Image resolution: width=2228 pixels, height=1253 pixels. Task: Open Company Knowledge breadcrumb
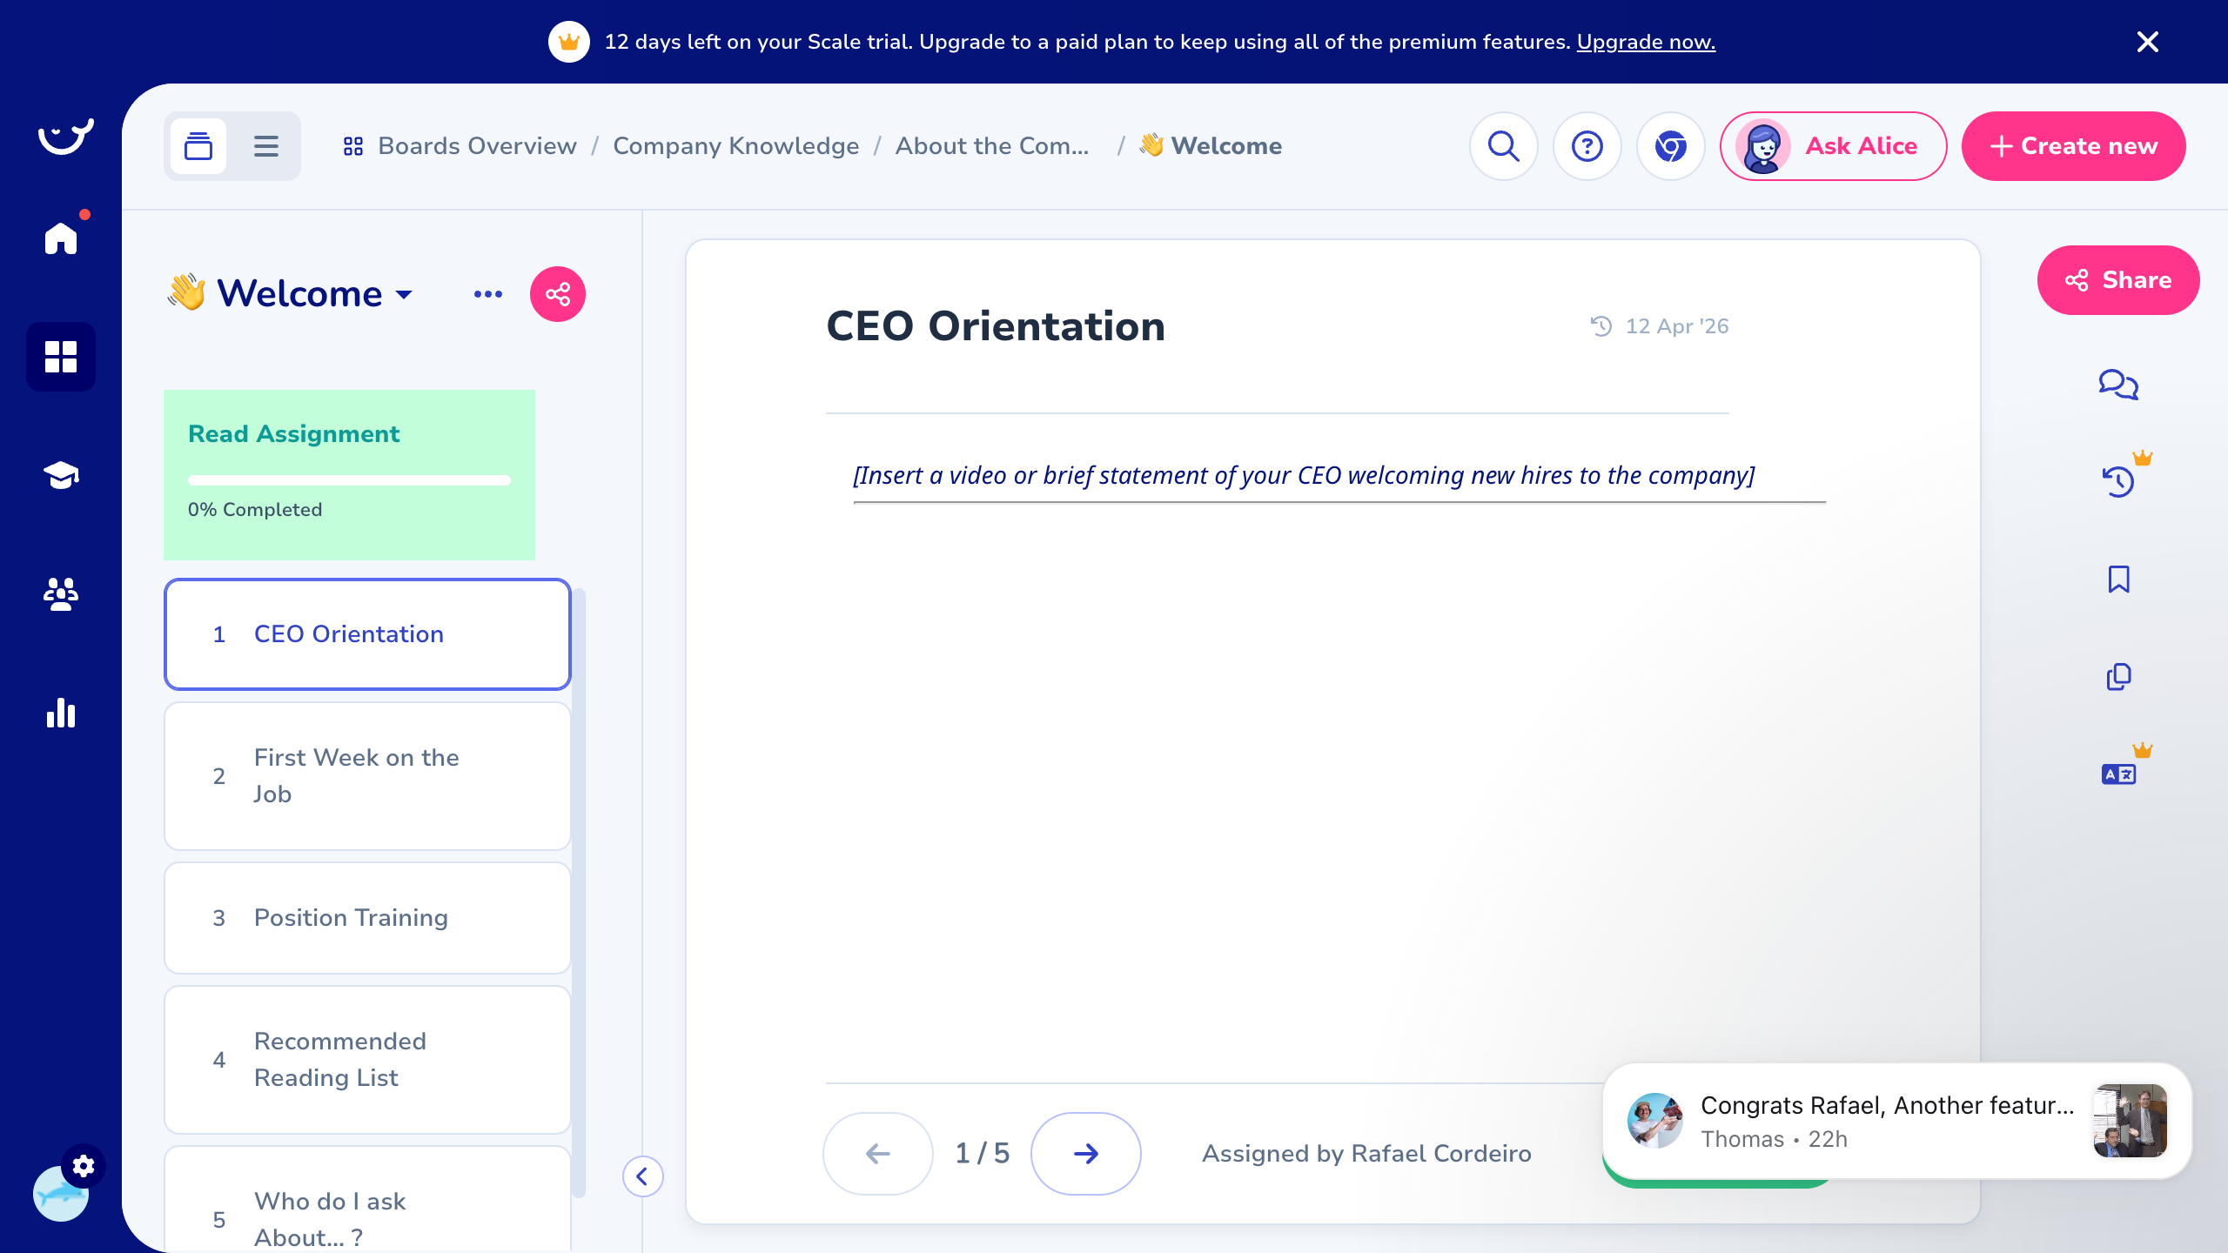(735, 146)
